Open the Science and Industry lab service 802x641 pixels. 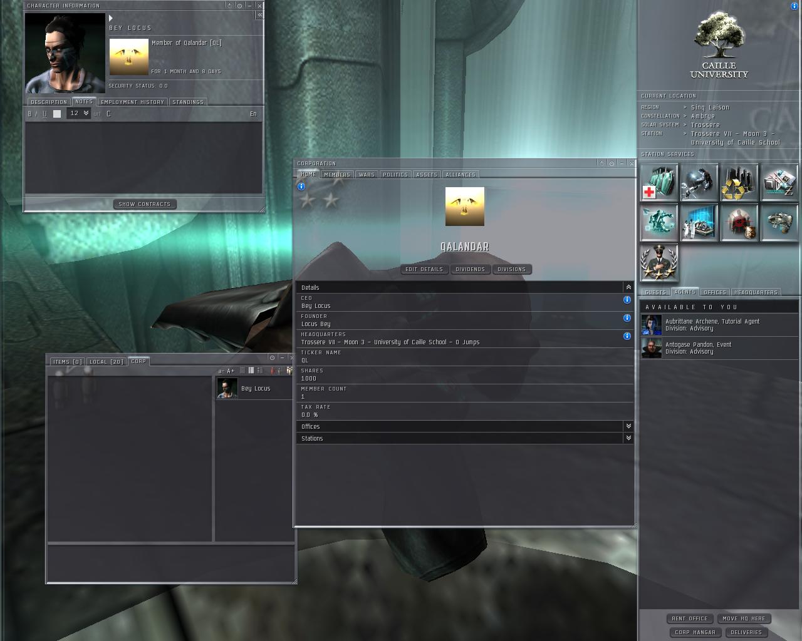coord(699,223)
